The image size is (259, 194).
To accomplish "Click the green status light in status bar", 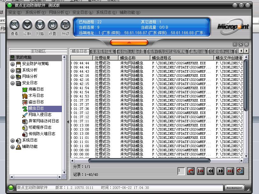I will [x=11, y=188].
